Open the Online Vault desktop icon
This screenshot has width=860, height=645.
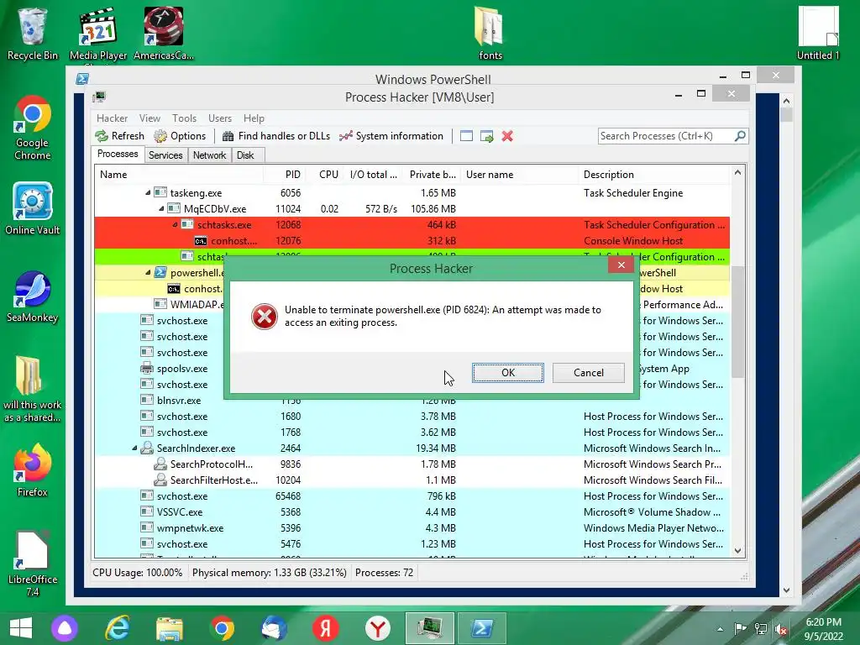tap(33, 208)
